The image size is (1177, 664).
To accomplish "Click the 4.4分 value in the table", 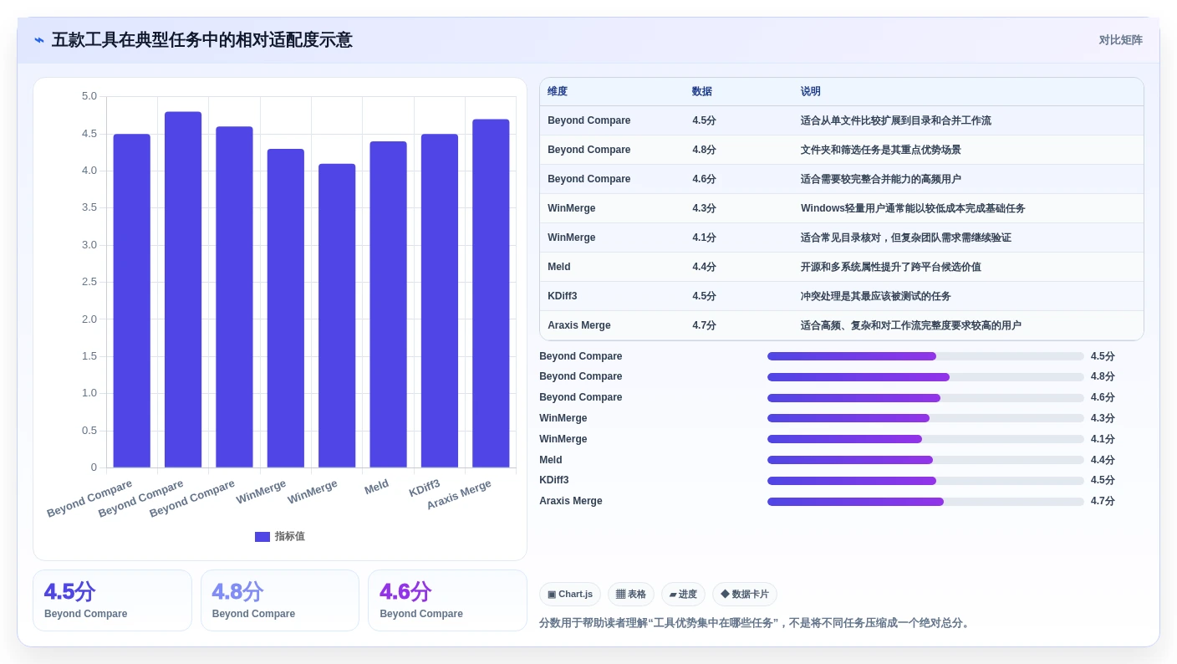I will click(704, 267).
